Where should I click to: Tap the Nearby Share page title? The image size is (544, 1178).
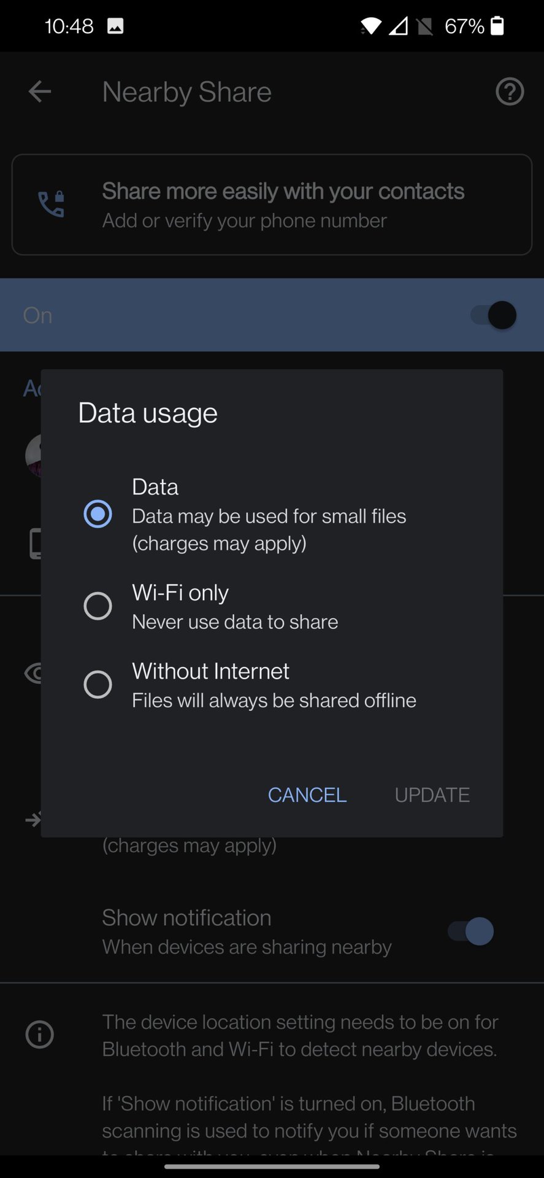tap(186, 92)
